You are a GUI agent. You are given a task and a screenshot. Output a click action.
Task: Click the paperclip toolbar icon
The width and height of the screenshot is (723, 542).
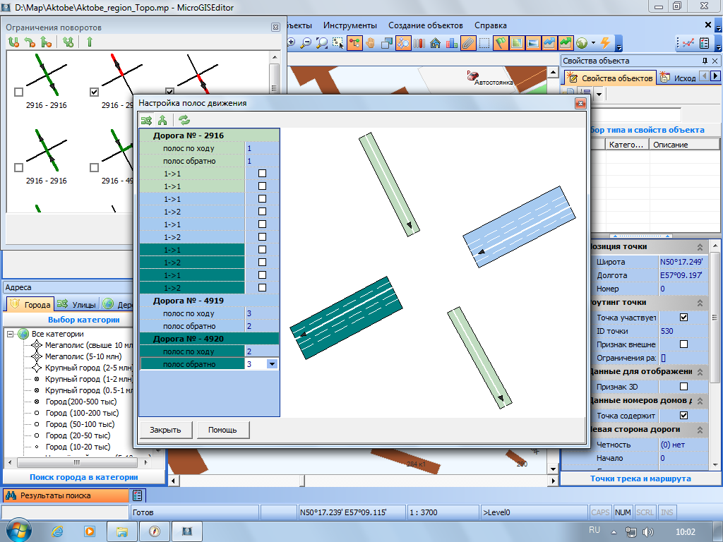467,43
